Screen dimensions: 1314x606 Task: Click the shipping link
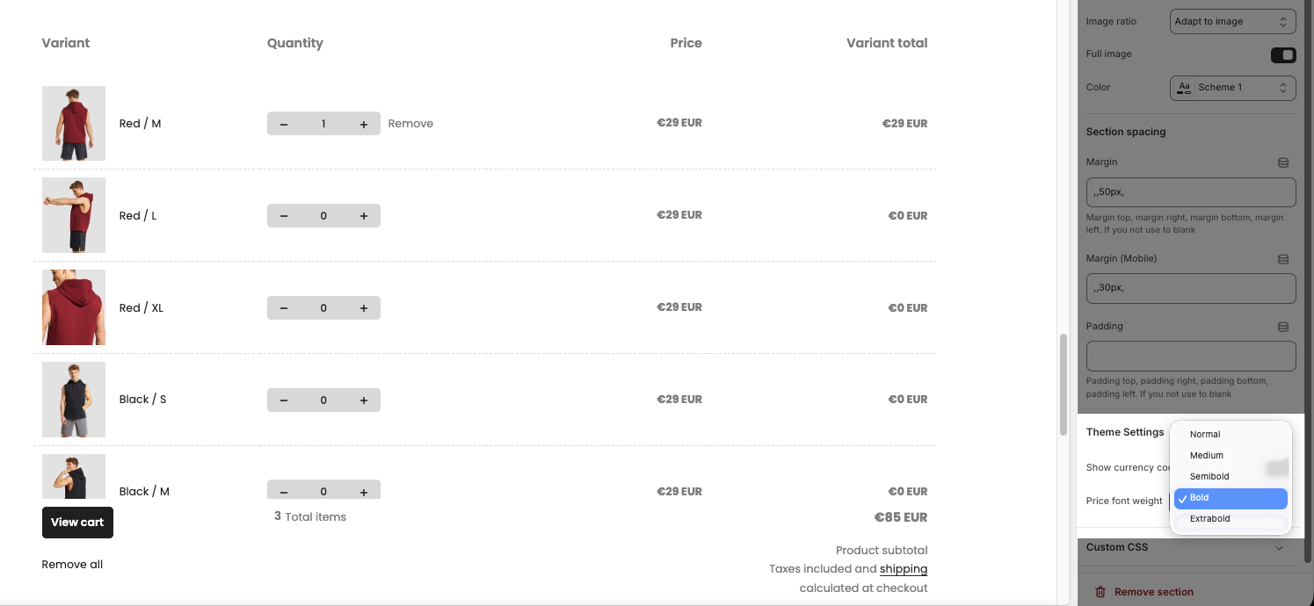pos(903,569)
